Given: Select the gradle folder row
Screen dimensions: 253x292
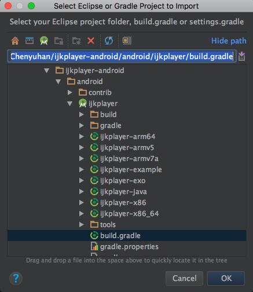Looking at the screenshot, I should [x=127, y=126].
